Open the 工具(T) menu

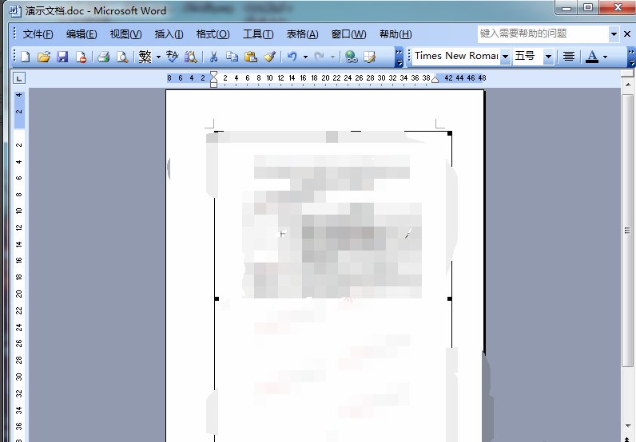click(x=258, y=34)
